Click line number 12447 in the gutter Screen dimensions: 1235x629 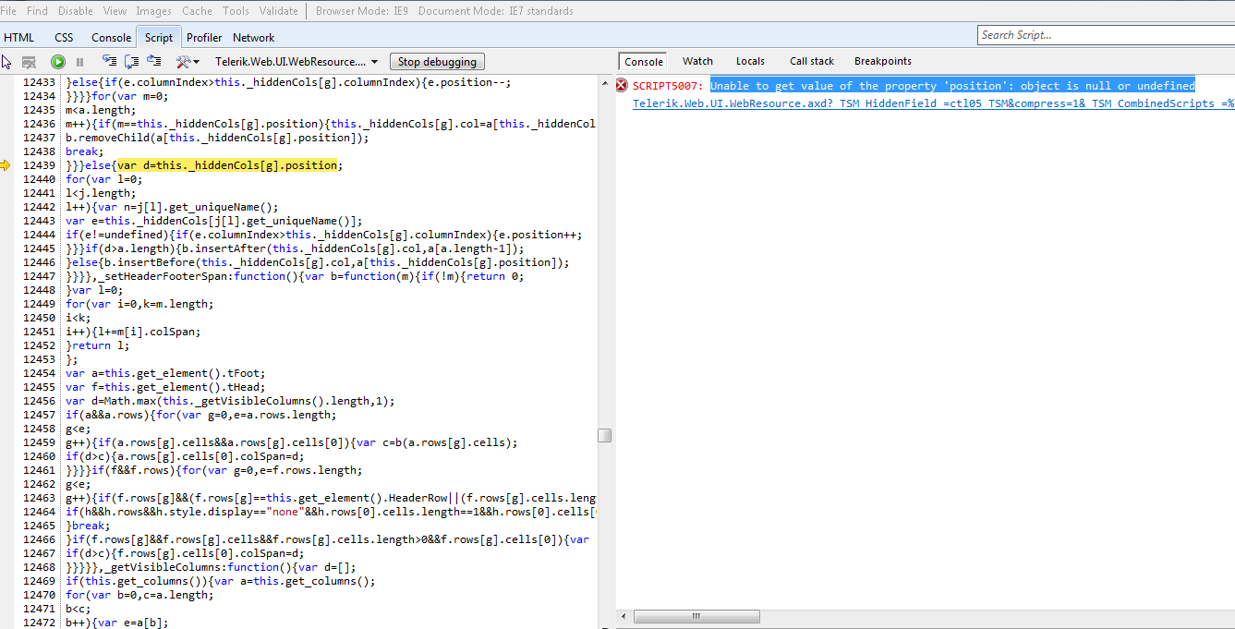(x=39, y=276)
